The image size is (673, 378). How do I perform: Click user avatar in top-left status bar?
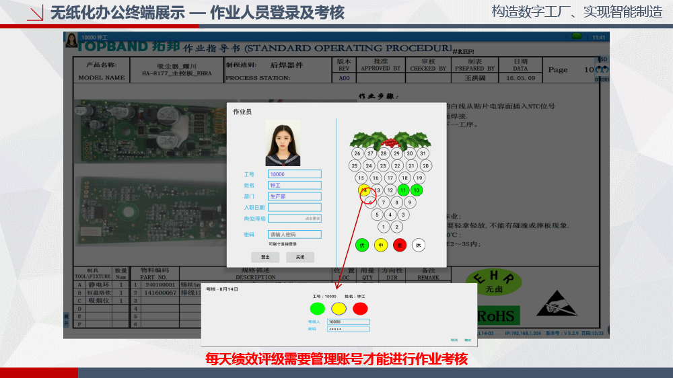coord(71,40)
